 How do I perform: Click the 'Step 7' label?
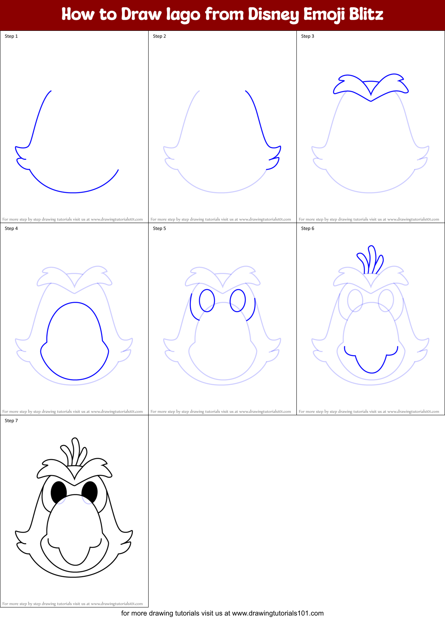coord(11,421)
